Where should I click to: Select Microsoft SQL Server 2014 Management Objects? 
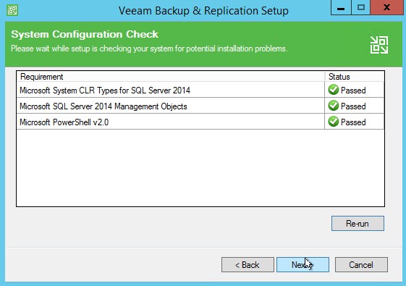pyautogui.click(x=200, y=106)
